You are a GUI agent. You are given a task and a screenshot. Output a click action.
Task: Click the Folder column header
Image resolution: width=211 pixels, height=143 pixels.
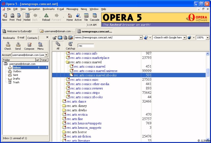[19, 60]
